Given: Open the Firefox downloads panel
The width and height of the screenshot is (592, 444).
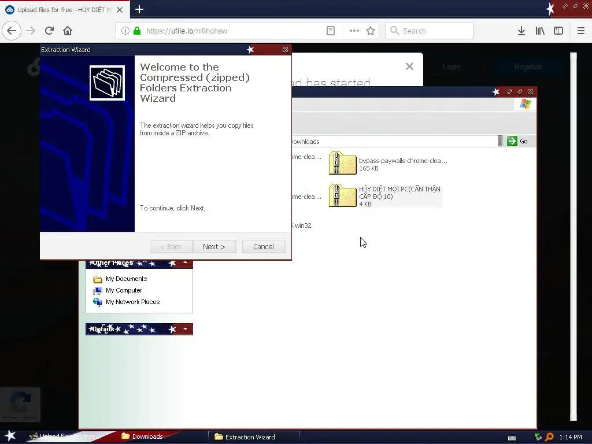Looking at the screenshot, I should [x=521, y=31].
